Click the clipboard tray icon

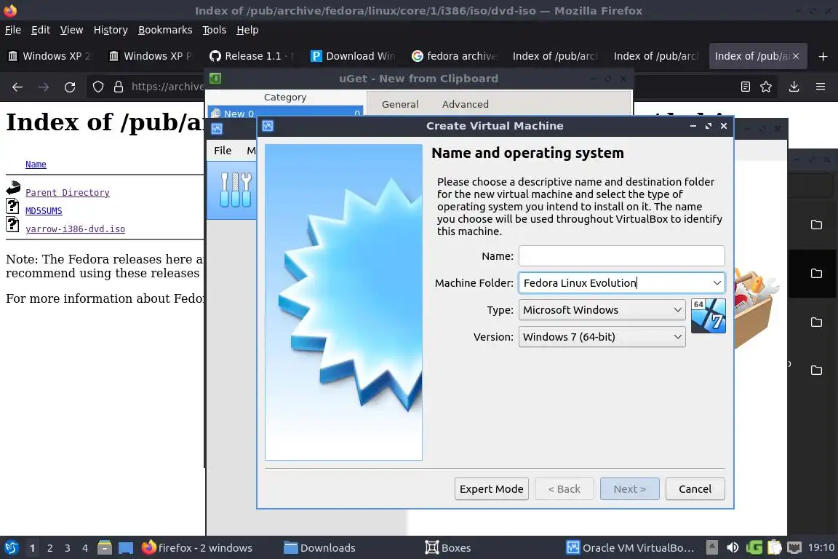pos(775,547)
